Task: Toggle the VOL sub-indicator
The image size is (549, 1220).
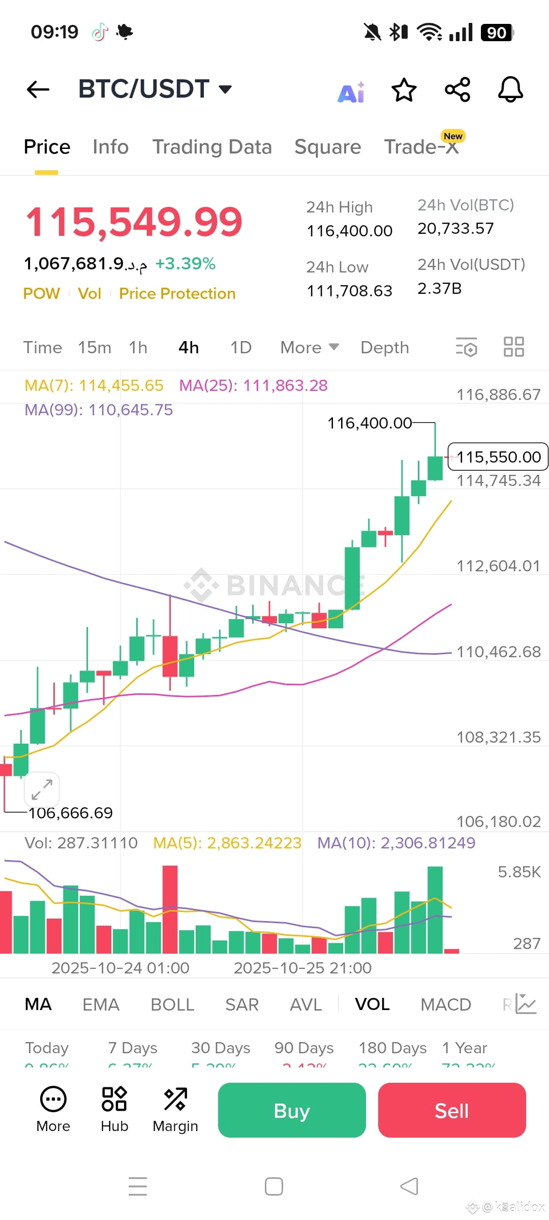Action: click(x=372, y=1004)
